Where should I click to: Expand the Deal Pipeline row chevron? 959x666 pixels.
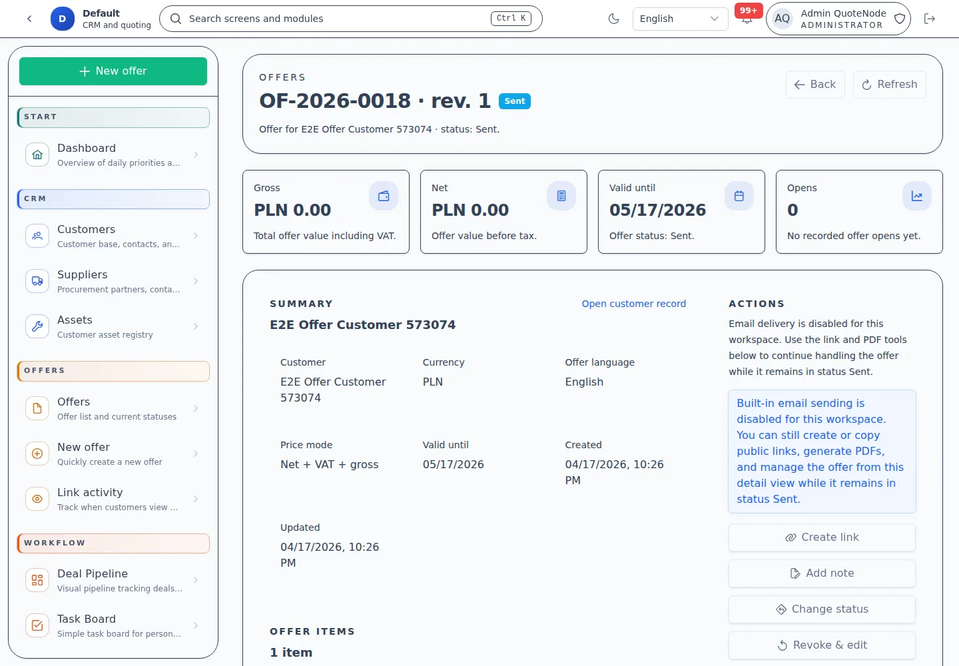pos(196,580)
